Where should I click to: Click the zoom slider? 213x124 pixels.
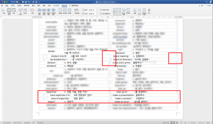point(196,123)
